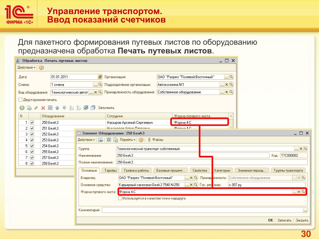
Task: Open the selection ellipsis for the Смена field
Action: pos(95,84)
